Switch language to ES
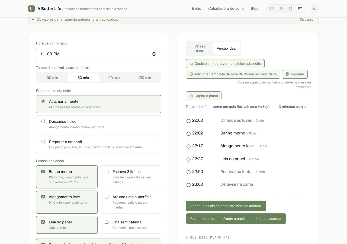This screenshot has height=244, width=347. click(291, 9)
